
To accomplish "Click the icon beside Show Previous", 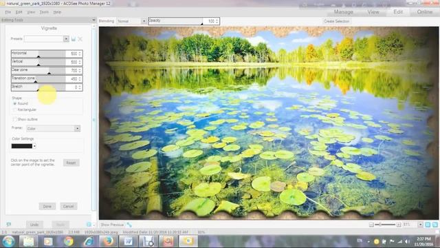I will tap(129, 225).
